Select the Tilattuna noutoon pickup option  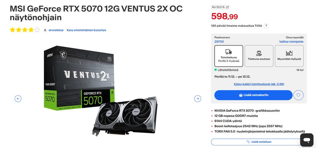point(259,56)
